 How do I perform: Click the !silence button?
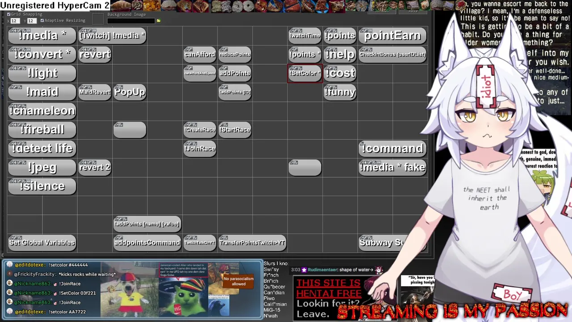point(42,186)
